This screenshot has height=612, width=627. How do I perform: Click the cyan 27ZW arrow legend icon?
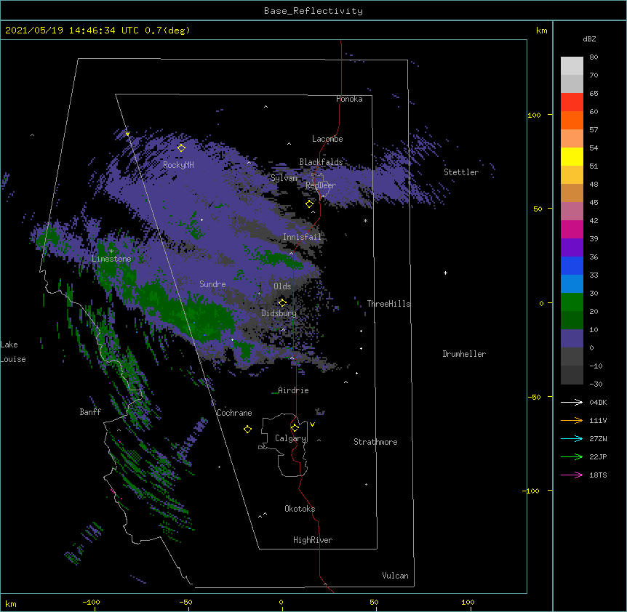(572, 438)
